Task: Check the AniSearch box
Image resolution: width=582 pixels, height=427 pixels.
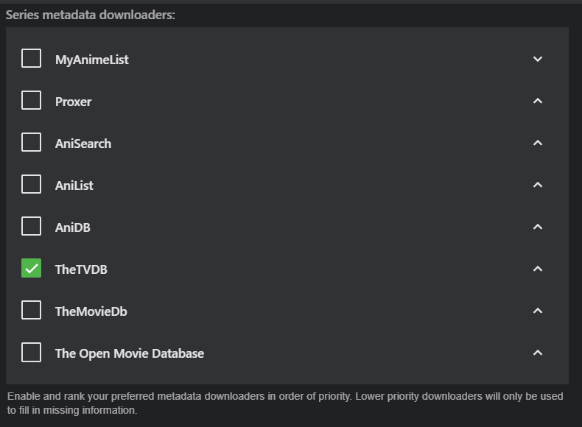Action: tap(31, 142)
